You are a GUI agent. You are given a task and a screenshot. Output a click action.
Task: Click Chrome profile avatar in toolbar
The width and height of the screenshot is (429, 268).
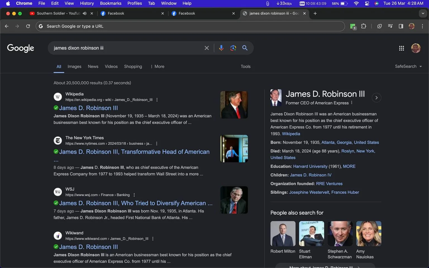pyautogui.click(x=412, y=26)
